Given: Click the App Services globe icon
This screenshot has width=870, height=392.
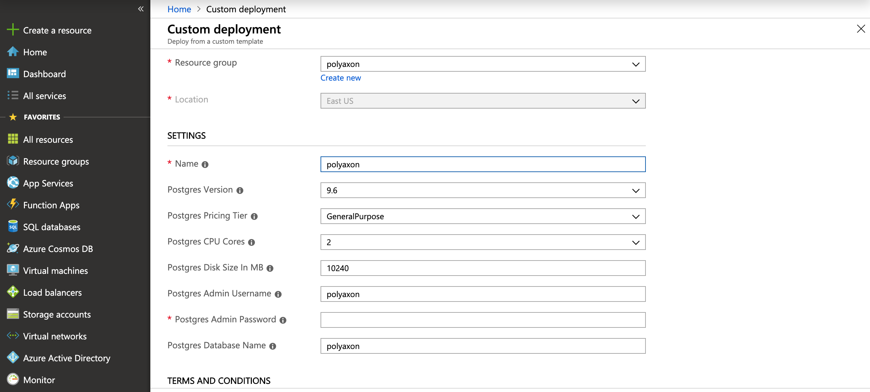Looking at the screenshot, I should 13,183.
